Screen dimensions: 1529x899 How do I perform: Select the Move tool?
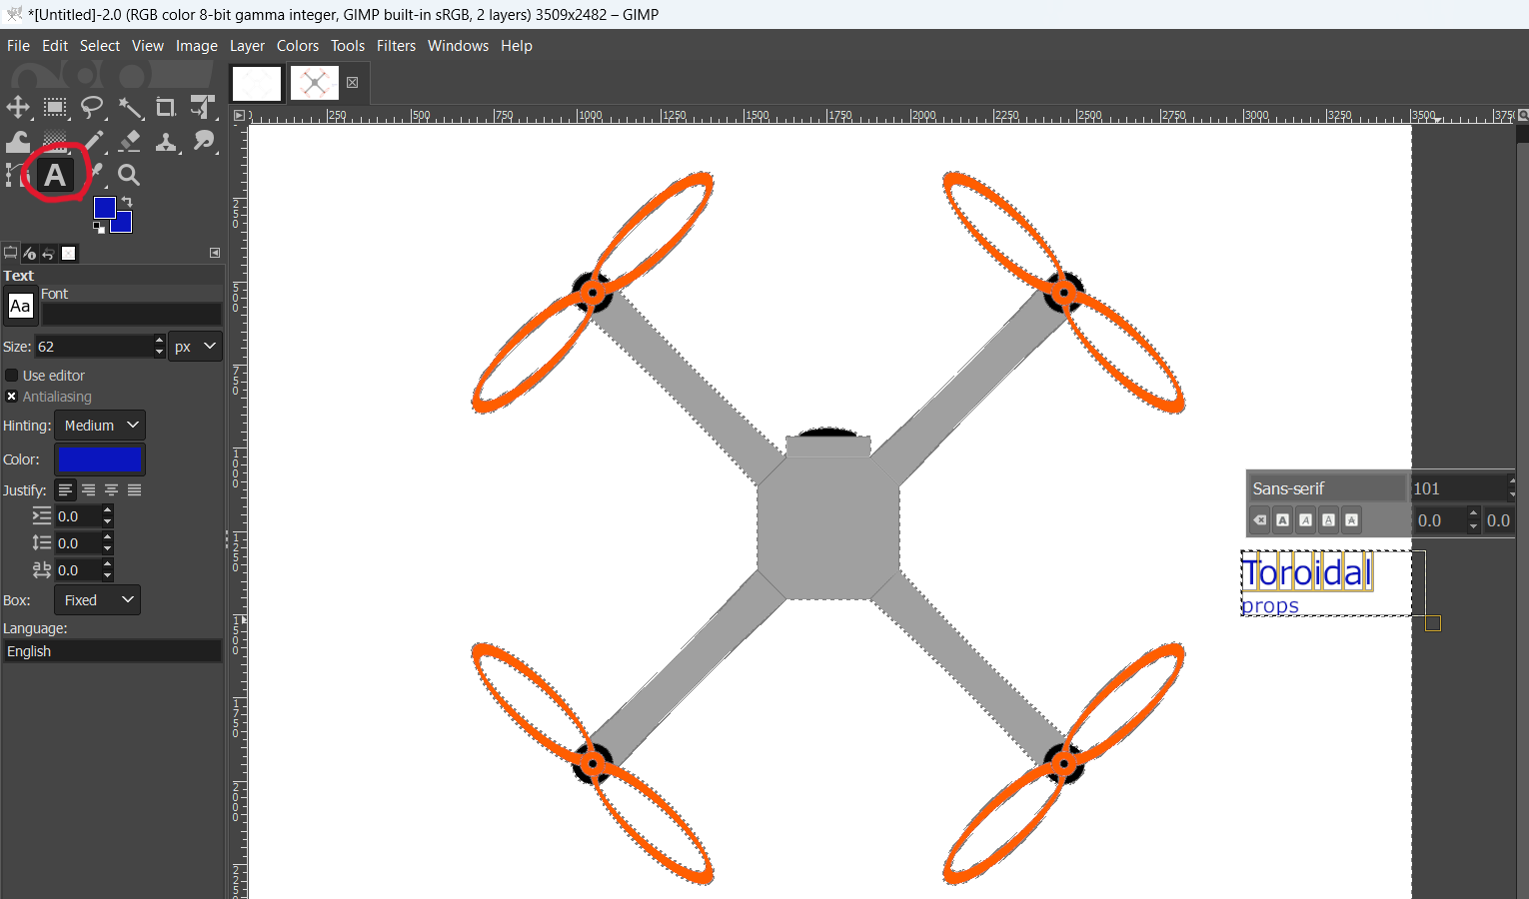point(18,107)
